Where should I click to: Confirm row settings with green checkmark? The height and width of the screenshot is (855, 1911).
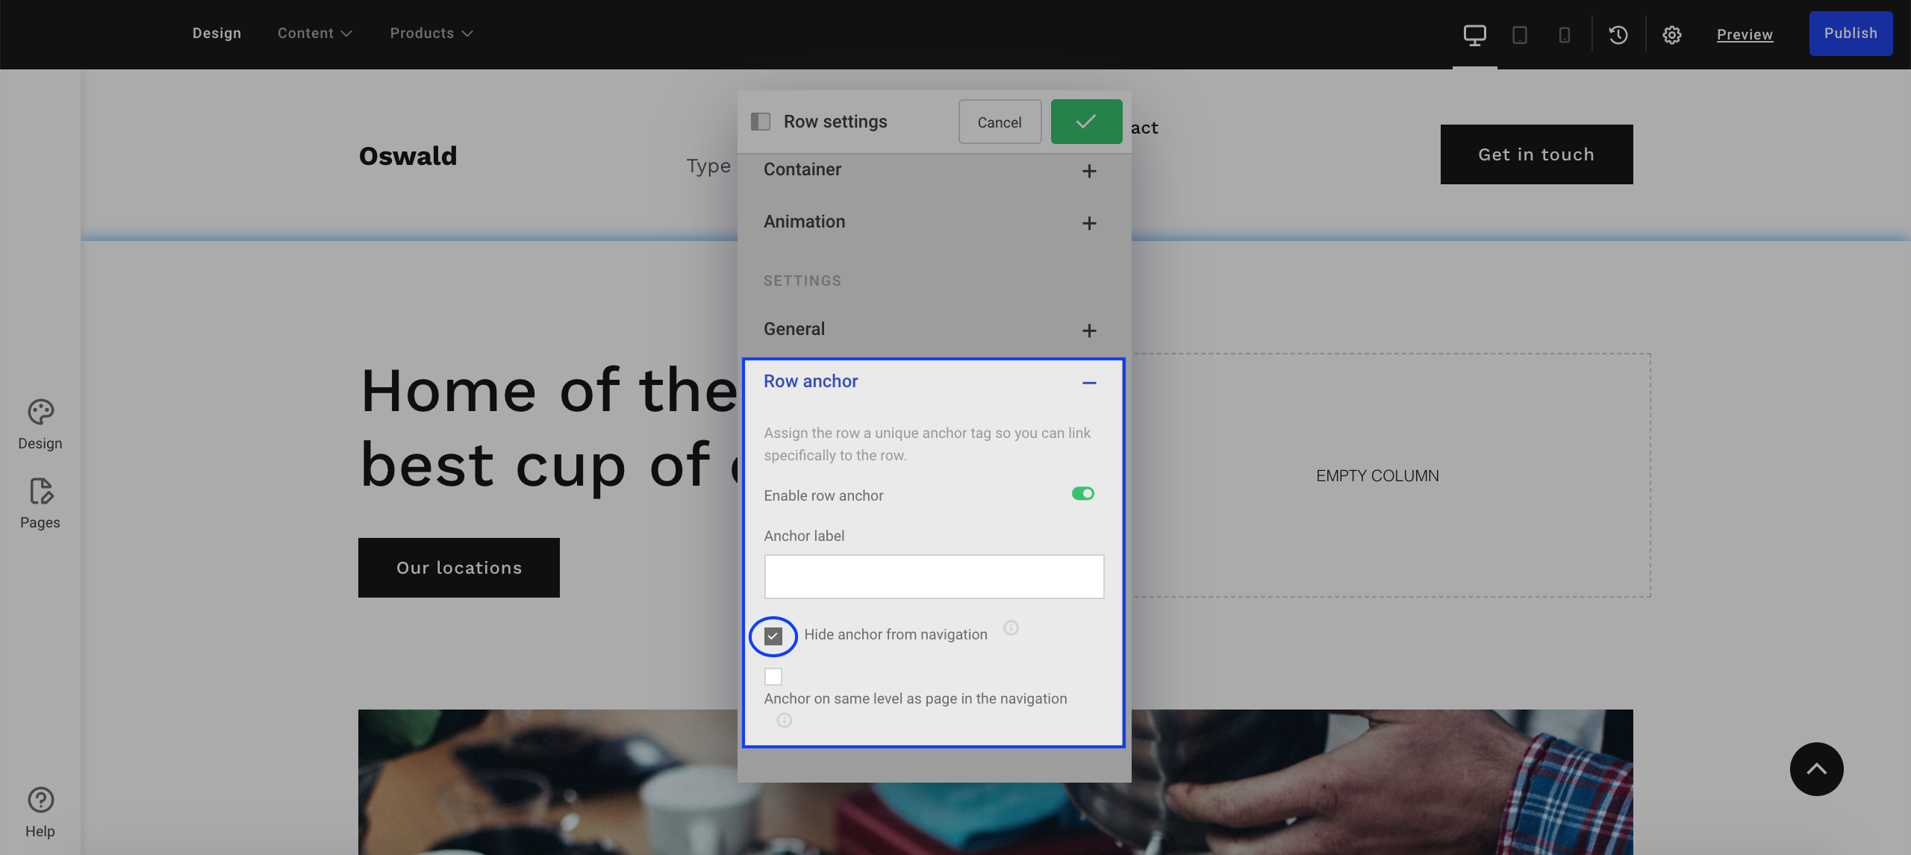tap(1086, 122)
